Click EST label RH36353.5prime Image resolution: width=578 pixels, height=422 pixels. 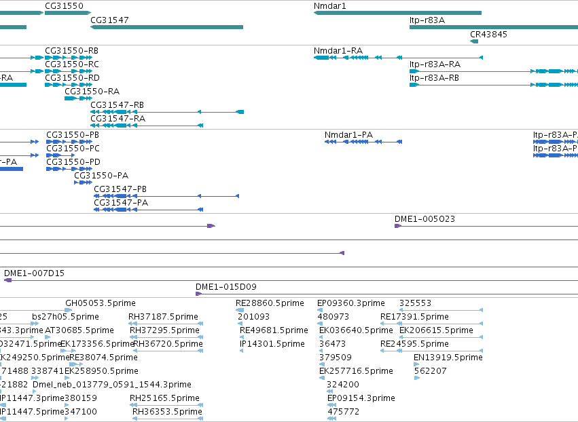(167, 412)
